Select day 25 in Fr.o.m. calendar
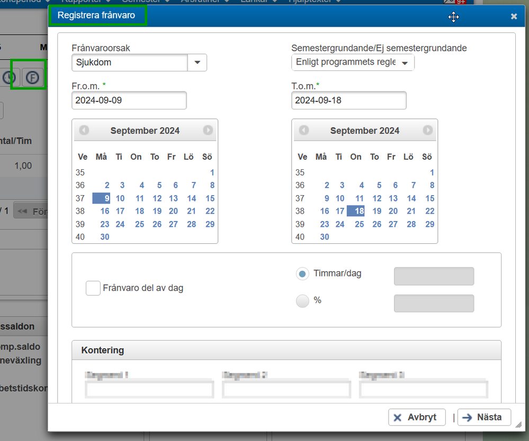The image size is (529, 441). point(140,224)
